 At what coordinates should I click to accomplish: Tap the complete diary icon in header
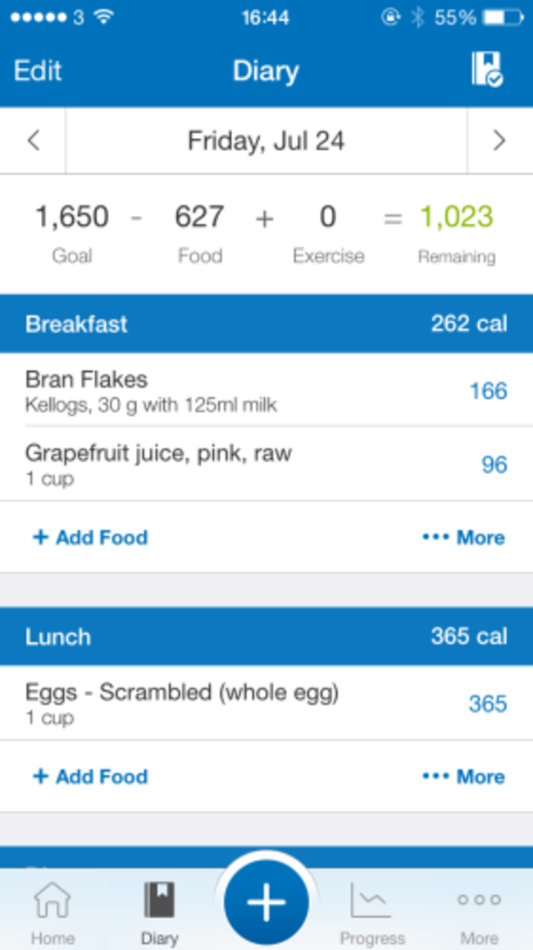tap(487, 70)
